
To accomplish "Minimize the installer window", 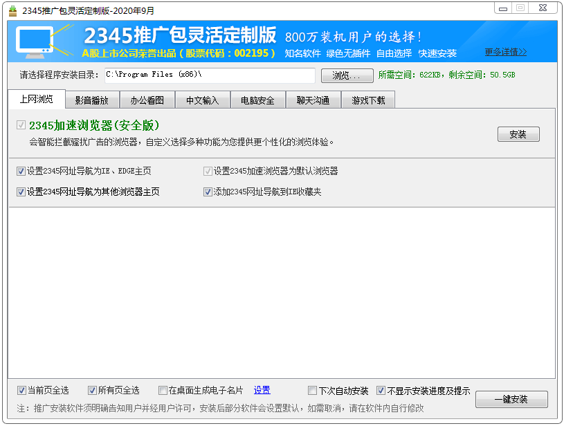I will 503,8.
